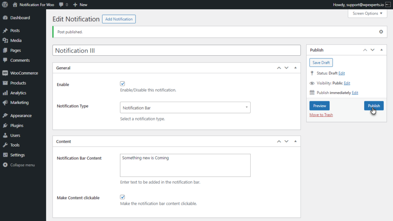Open Appearance menu label
The image size is (393, 221).
tap(21, 115)
